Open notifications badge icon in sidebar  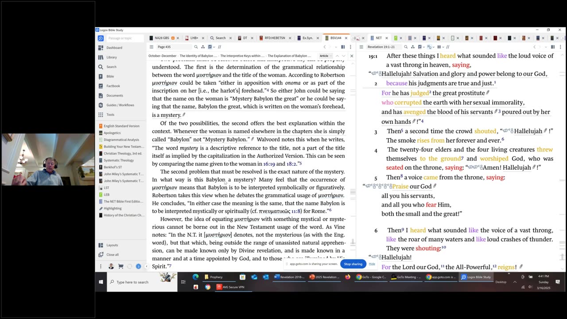[x=138, y=266]
